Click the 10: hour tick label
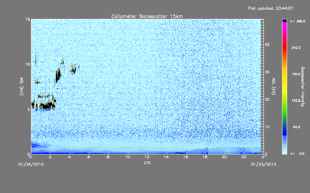The width and height of the screenshot is (310, 193). click(x=128, y=157)
